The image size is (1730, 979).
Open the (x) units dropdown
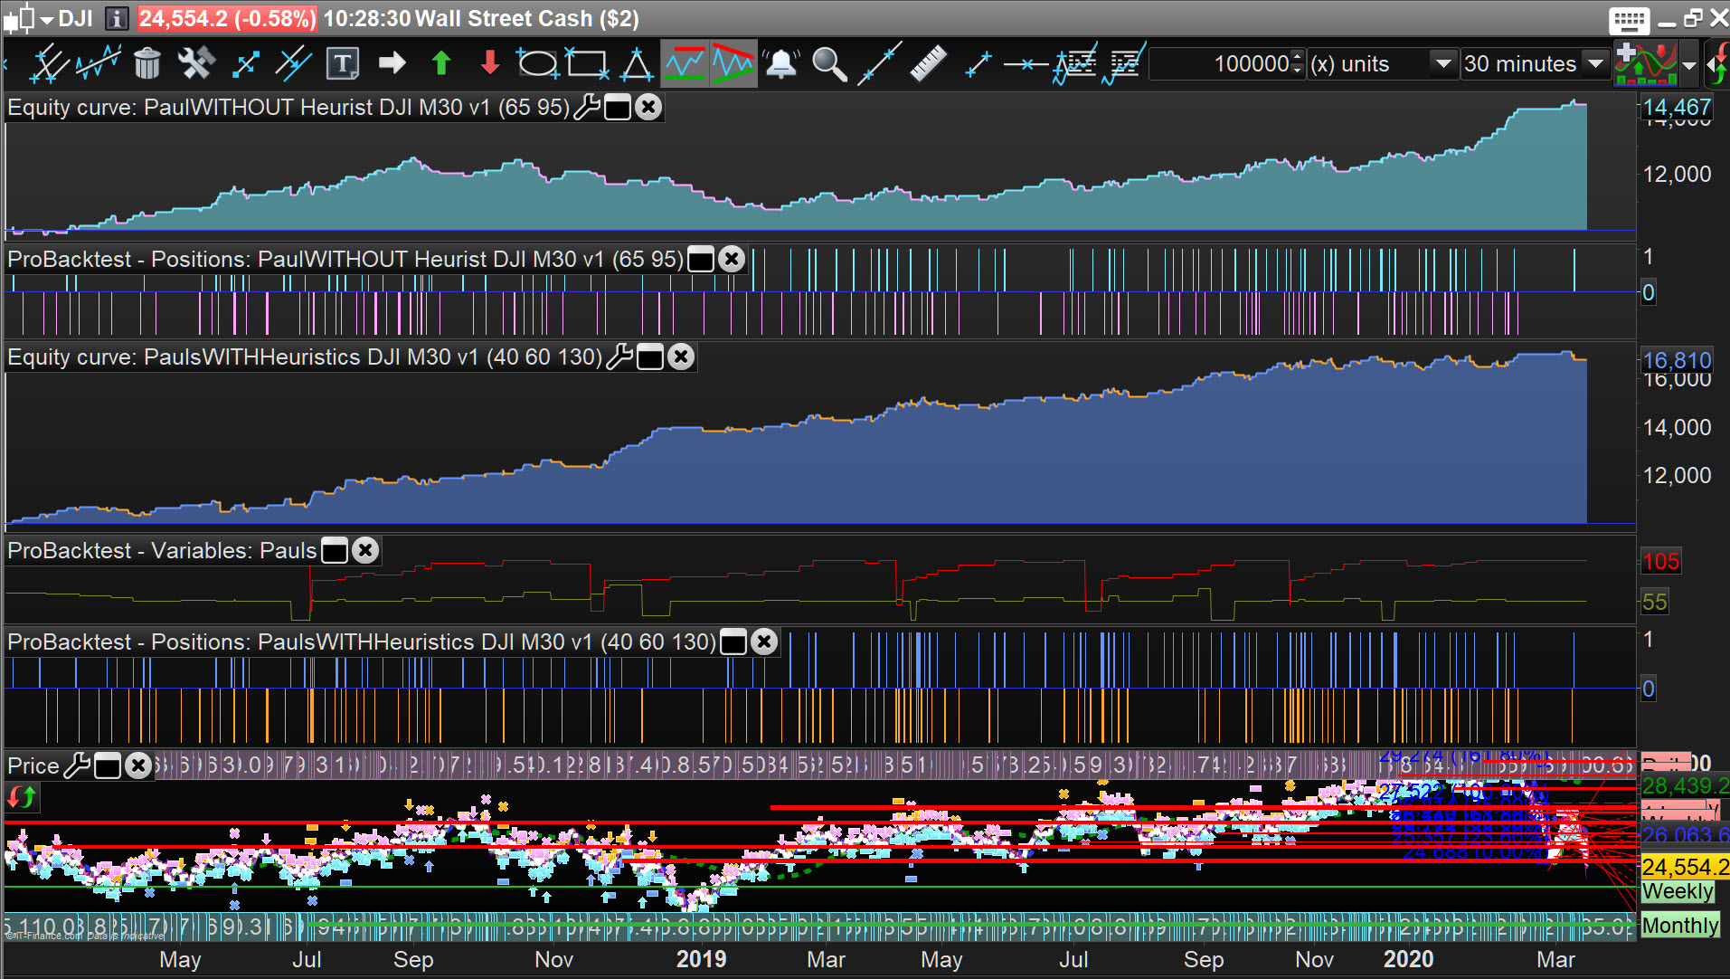[1443, 63]
